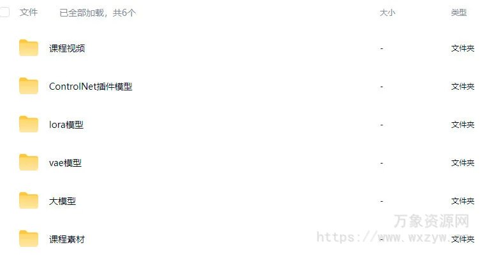The height and width of the screenshot is (259, 489).
Task: Click 文件夹 type label in 课程视频 row
Action: pos(462,48)
